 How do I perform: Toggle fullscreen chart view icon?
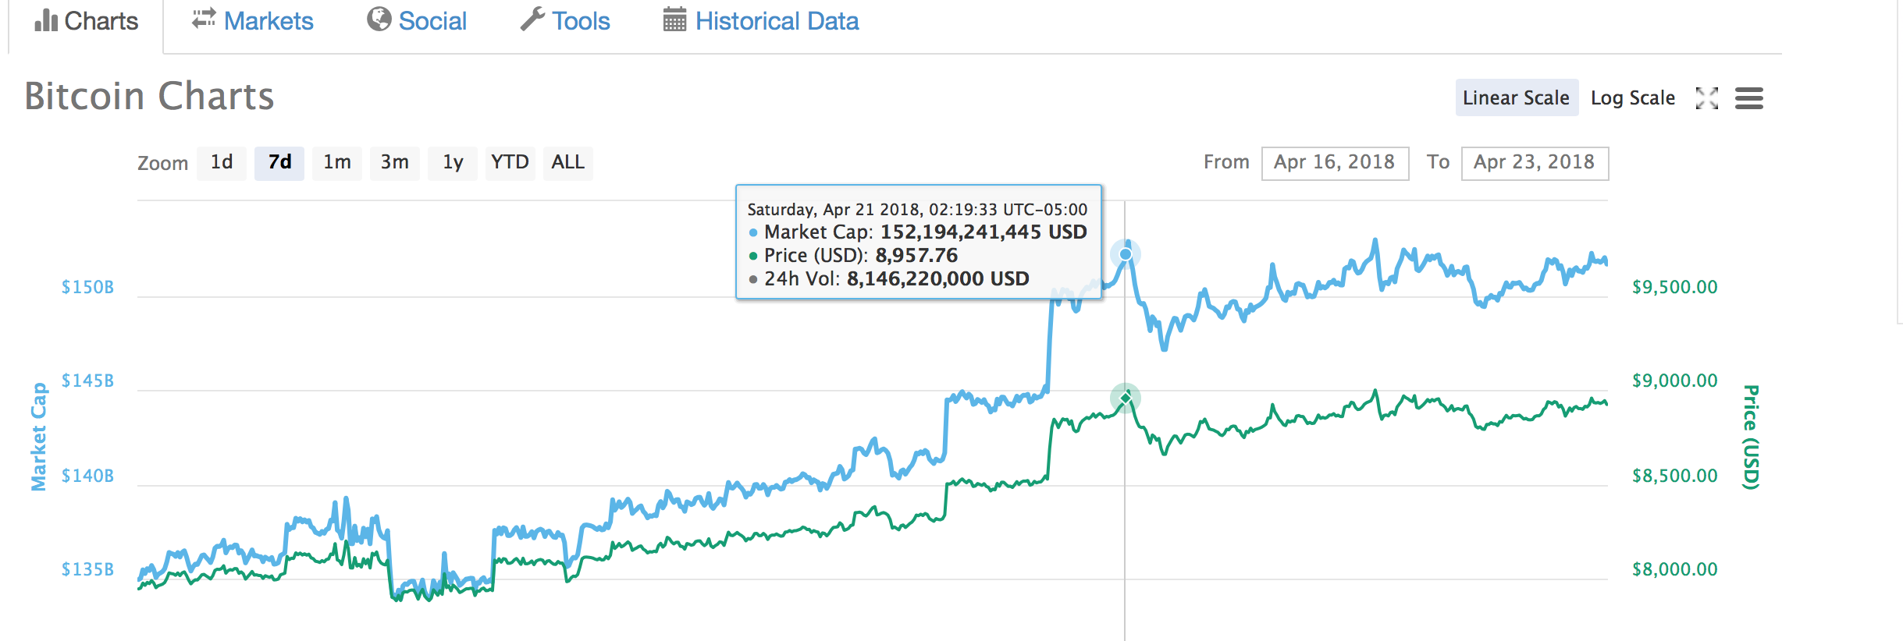click(x=1707, y=98)
